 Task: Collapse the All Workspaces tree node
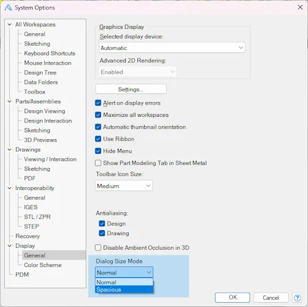click(9, 25)
